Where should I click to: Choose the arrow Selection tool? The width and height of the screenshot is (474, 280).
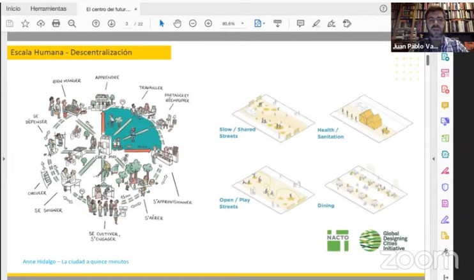pyautogui.click(x=162, y=24)
